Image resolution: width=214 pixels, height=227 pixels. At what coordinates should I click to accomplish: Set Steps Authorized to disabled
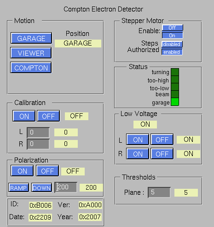pos(172,44)
